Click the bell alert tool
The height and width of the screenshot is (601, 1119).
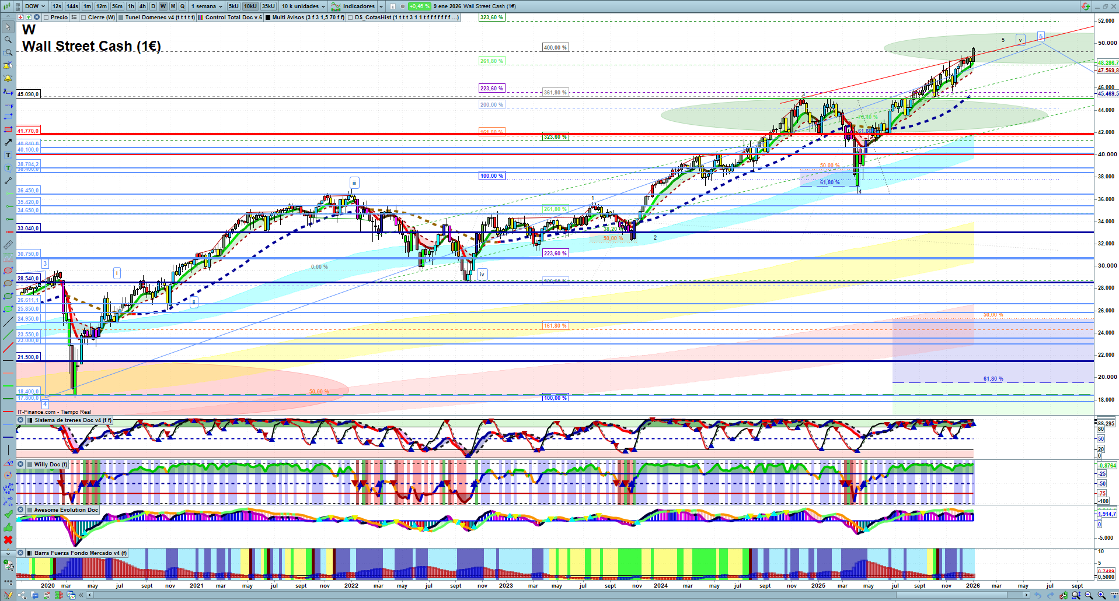click(x=8, y=78)
